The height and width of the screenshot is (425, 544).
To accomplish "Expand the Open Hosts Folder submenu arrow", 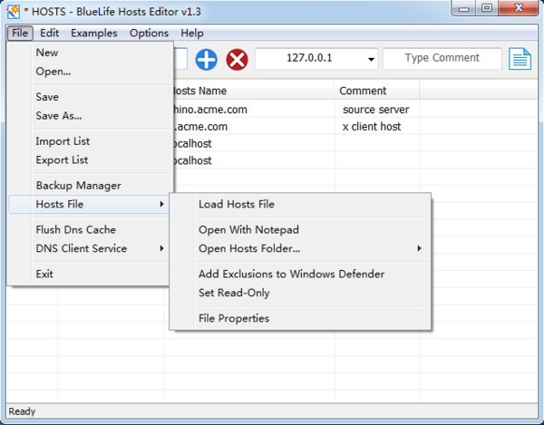I will coord(419,248).
